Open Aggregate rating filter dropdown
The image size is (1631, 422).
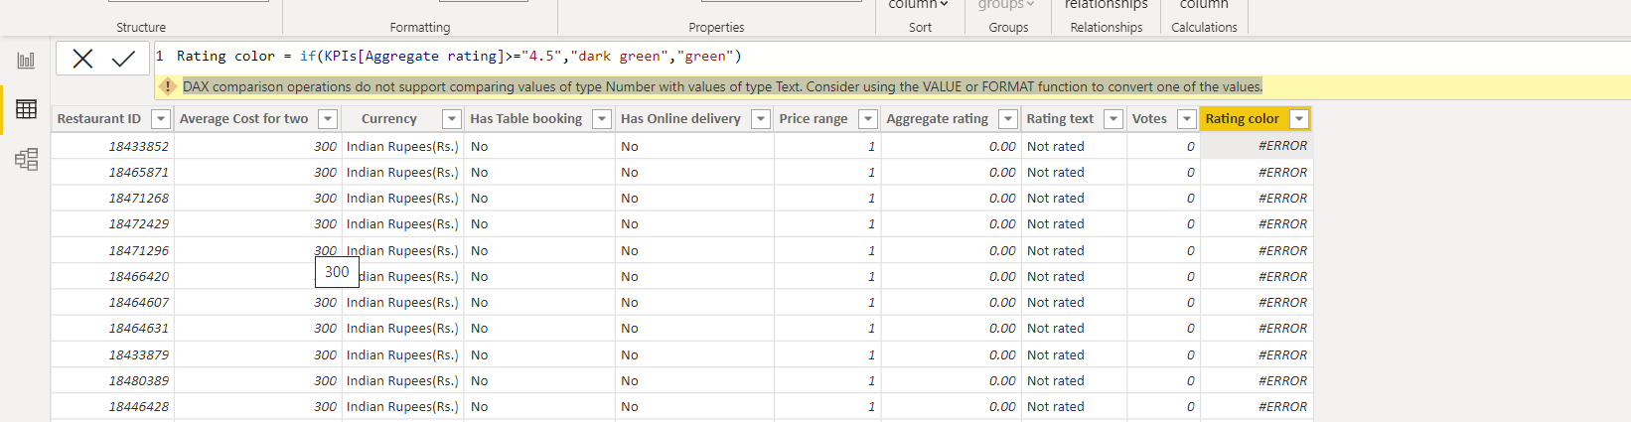(1008, 119)
